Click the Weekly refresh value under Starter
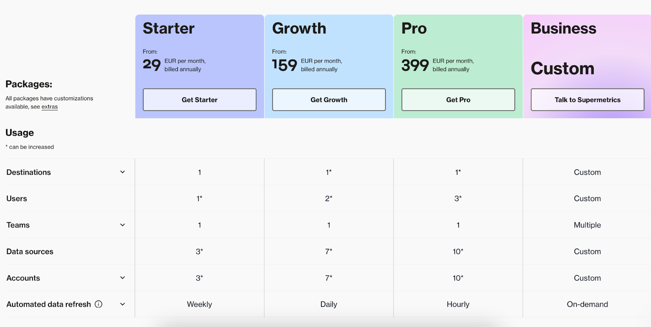Image resolution: width=651 pixels, height=327 pixels. point(199,304)
